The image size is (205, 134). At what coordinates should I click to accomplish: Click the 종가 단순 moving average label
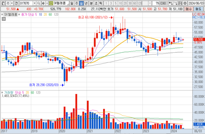point(28,14)
